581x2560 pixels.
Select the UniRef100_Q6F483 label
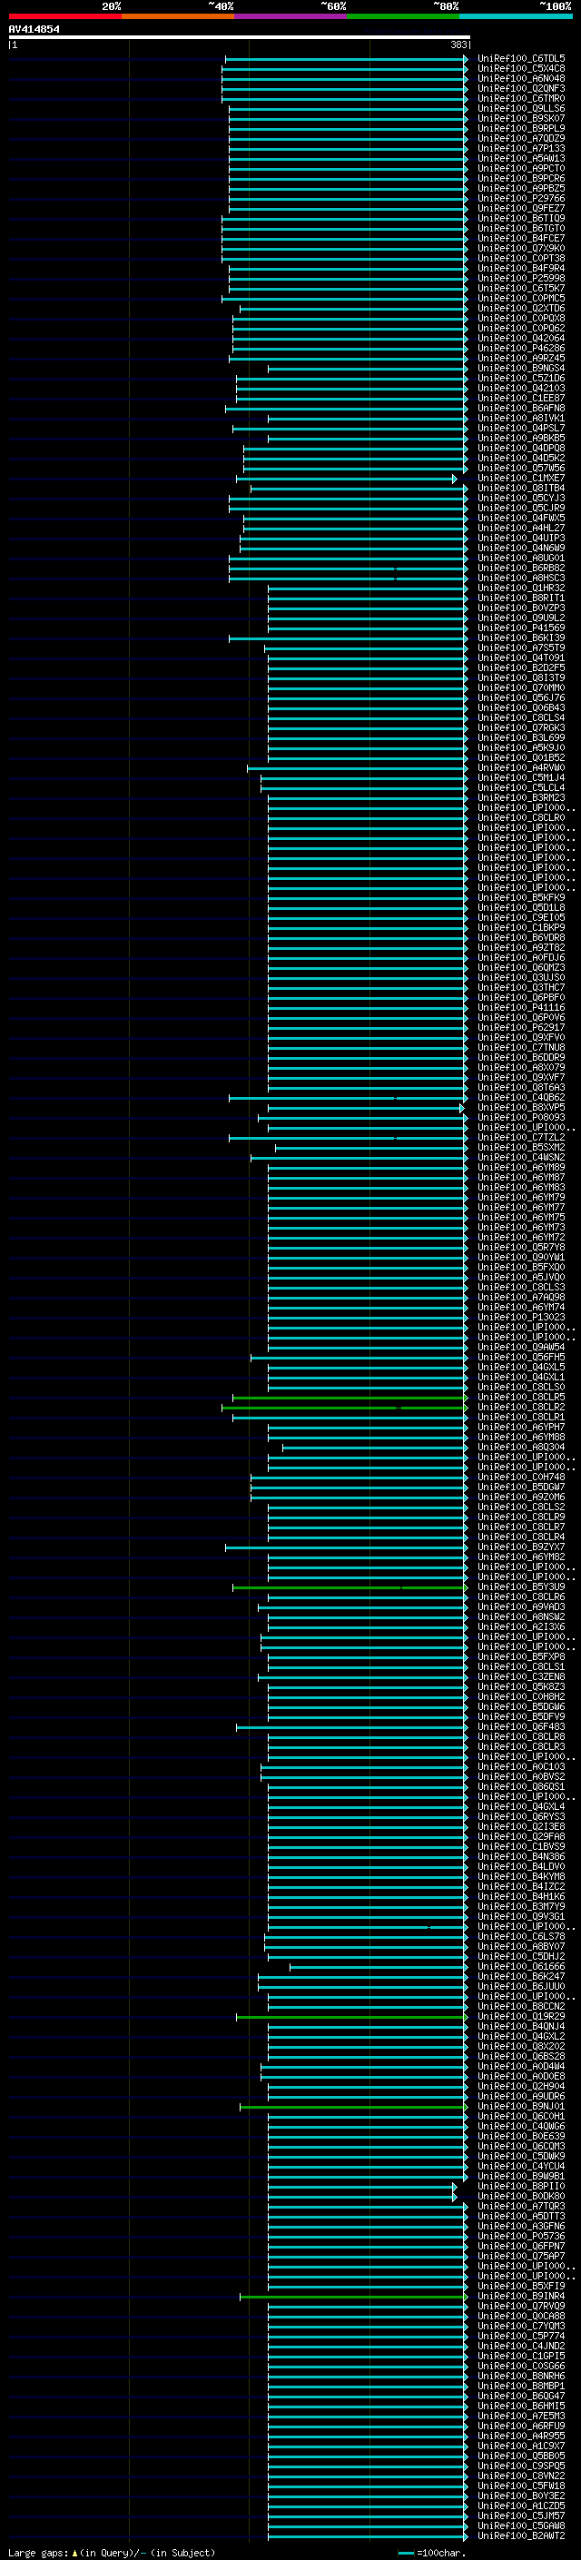coord(520,1727)
